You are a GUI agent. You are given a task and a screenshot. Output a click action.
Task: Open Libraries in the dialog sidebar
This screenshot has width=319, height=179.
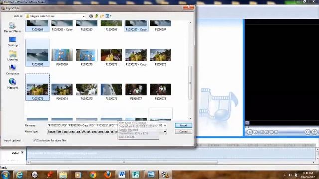[12, 55]
